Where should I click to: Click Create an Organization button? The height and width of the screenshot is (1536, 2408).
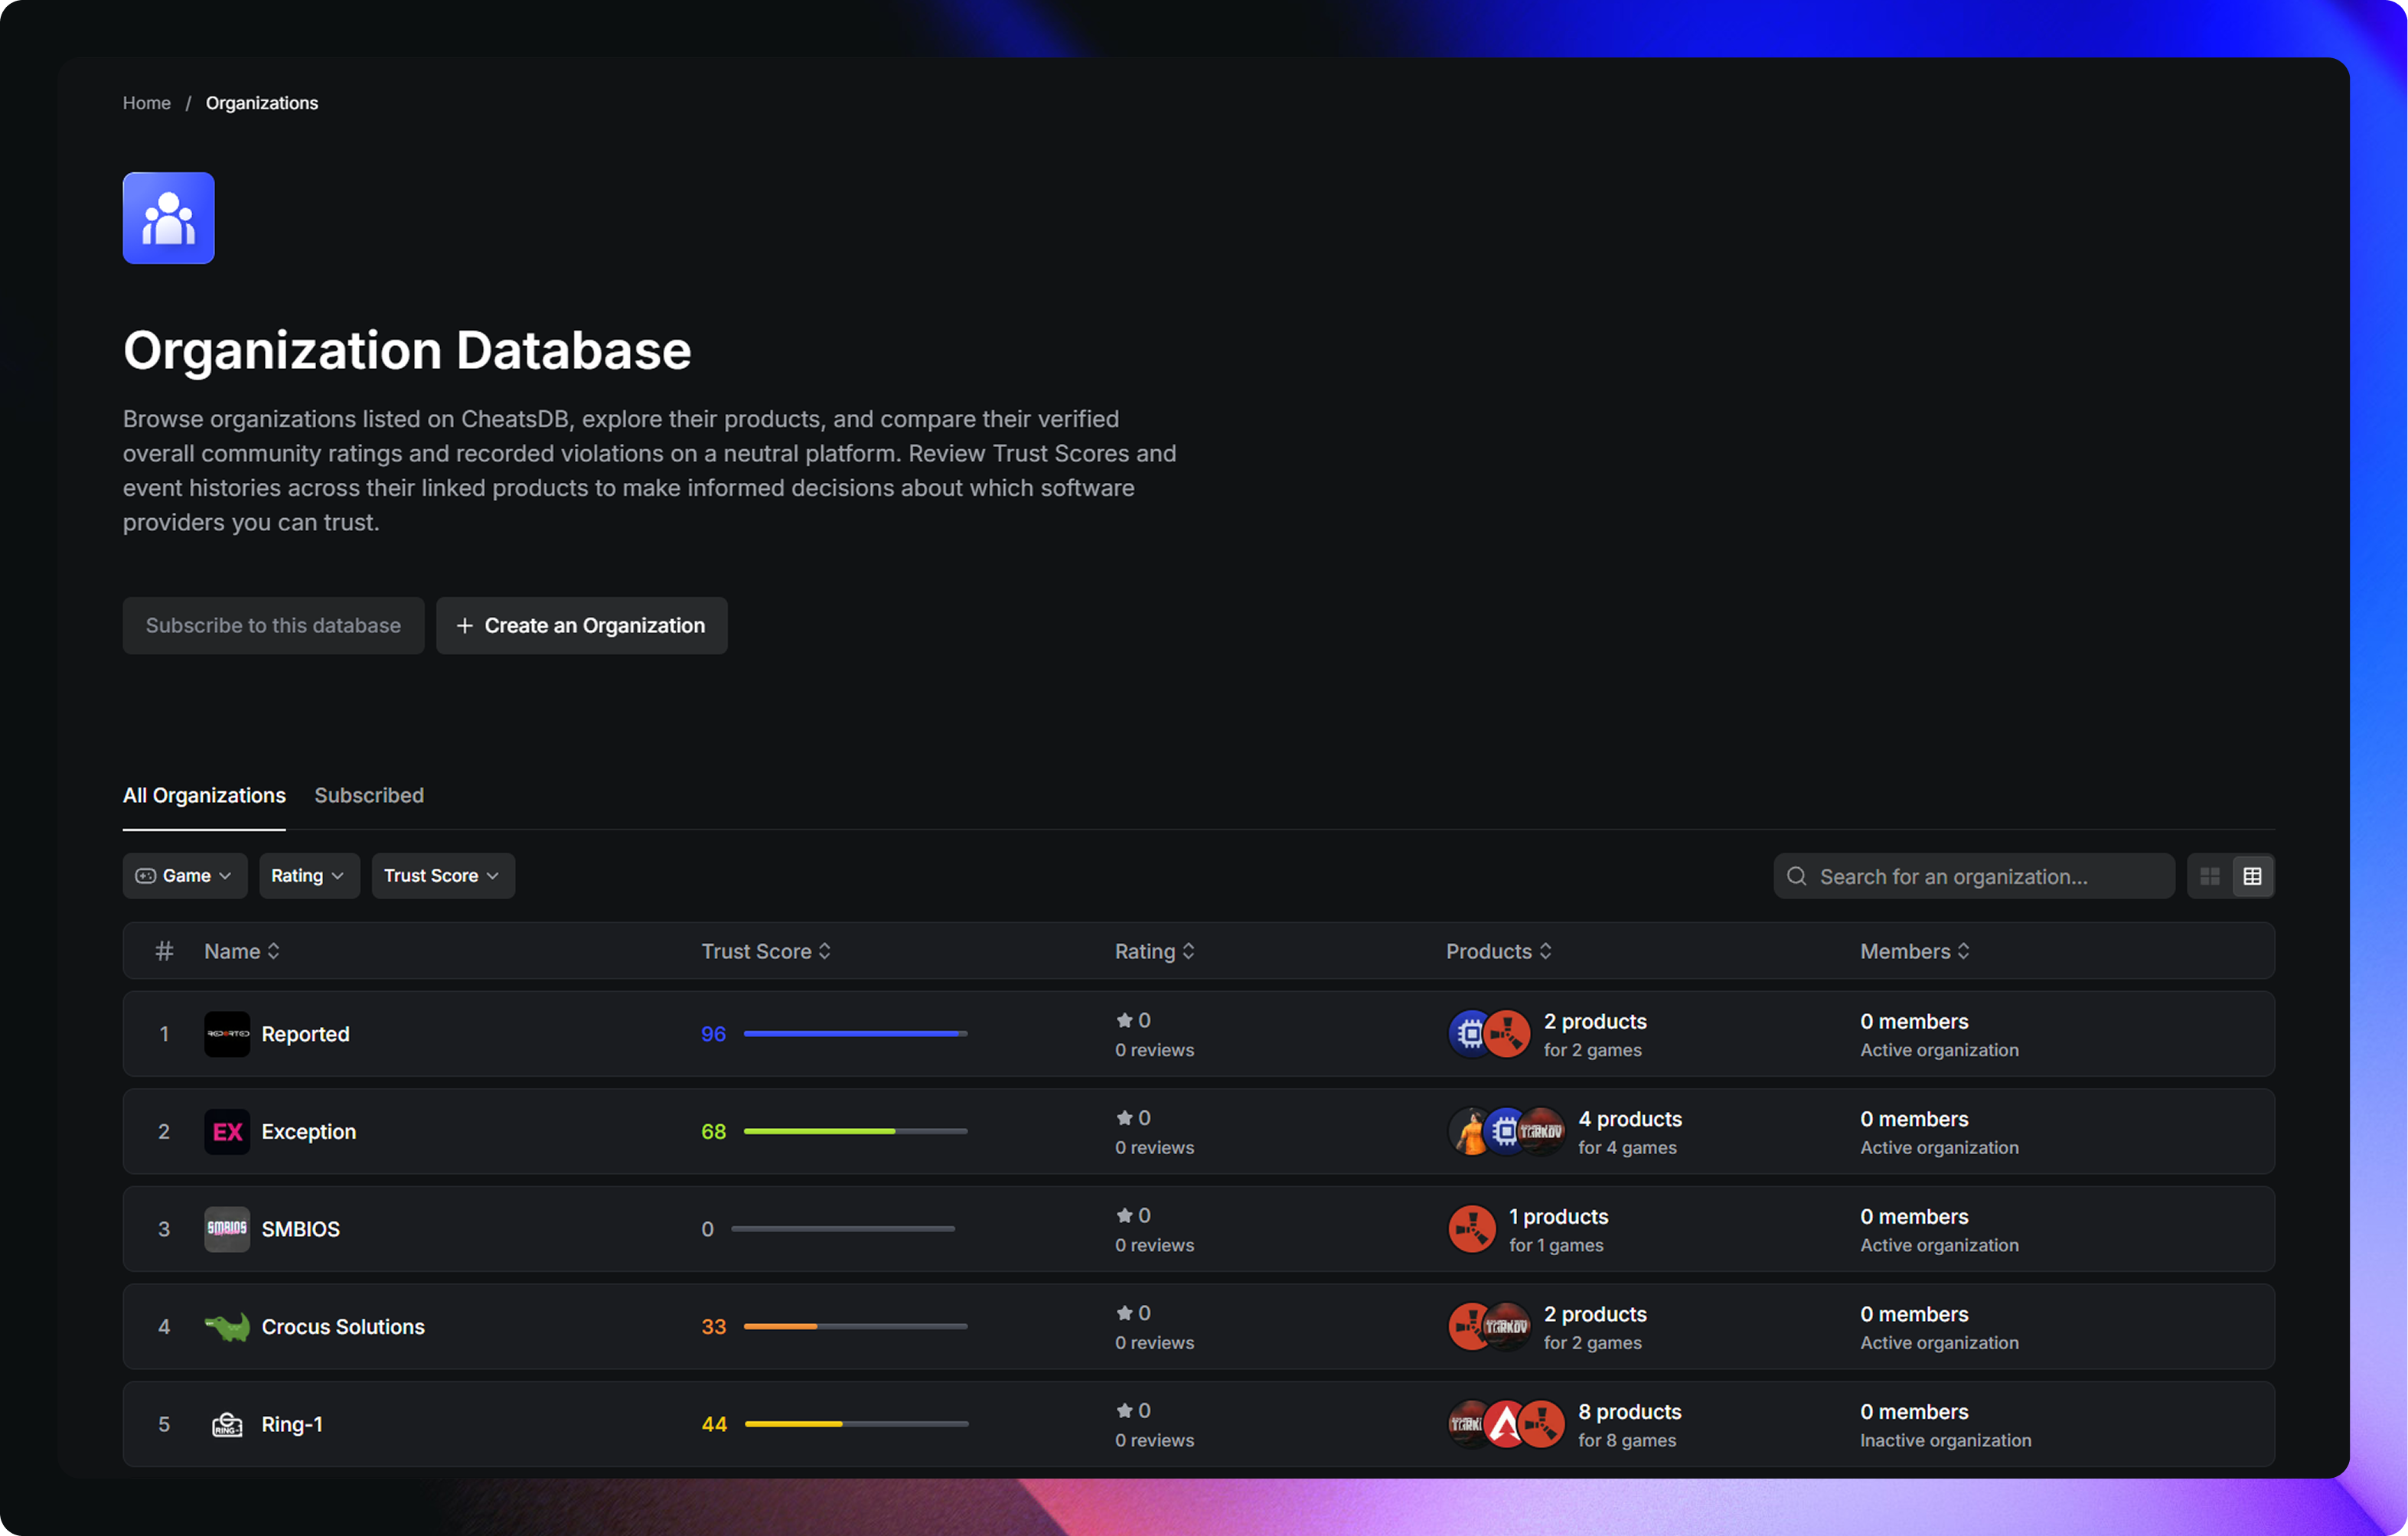pos(582,625)
